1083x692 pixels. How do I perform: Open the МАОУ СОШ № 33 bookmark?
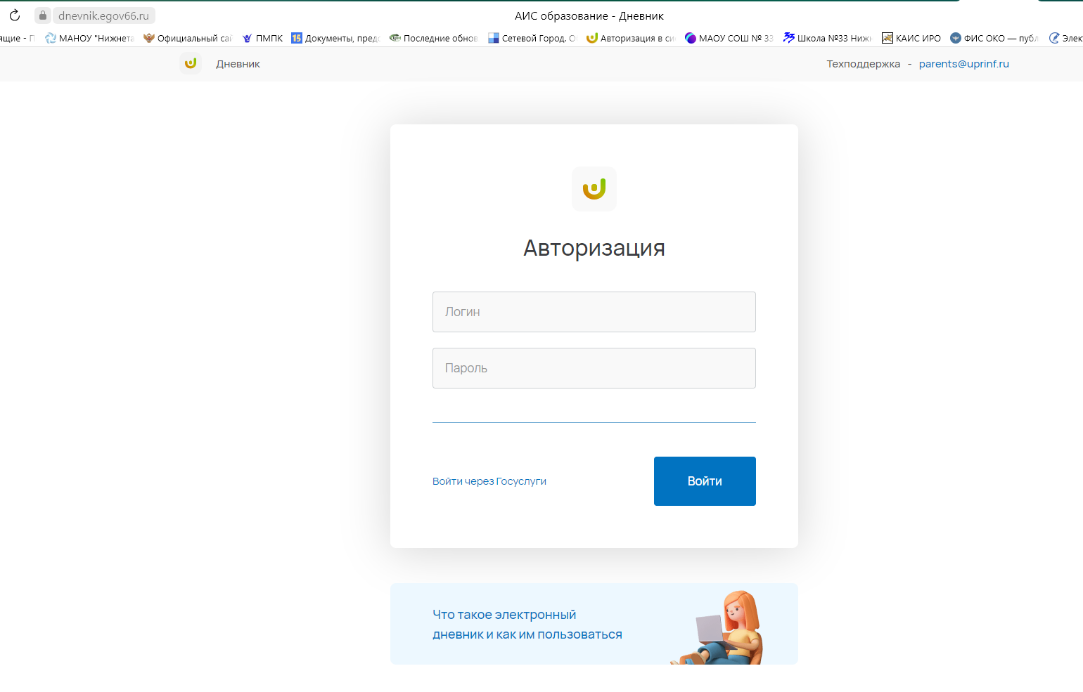729,38
